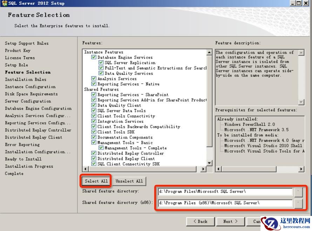312x231 pixels.
Task: Select Microsoft Visual Studio 2010 Shell prerequisite
Action: point(263,146)
